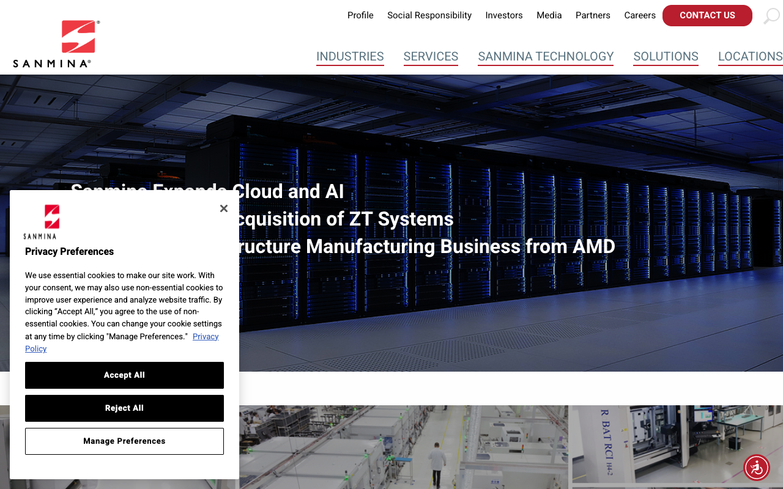Screen dimensions: 783x489
Task: Click the Sanmina logo in cookie dialog
Action: [40, 221]
